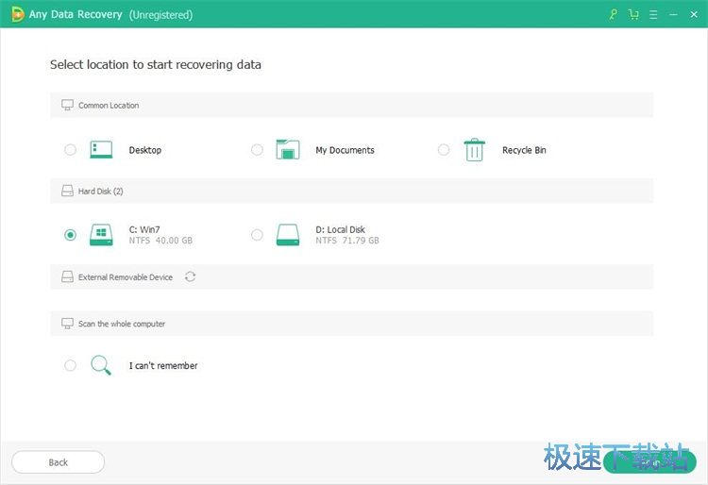Click the Common Location section header
Viewport: 708px width, 485px height.
coord(109,106)
